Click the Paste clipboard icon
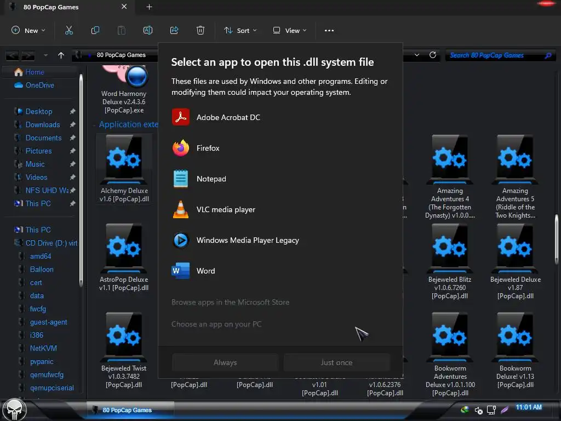This screenshot has width=561, height=421. (x=122, y=31)
